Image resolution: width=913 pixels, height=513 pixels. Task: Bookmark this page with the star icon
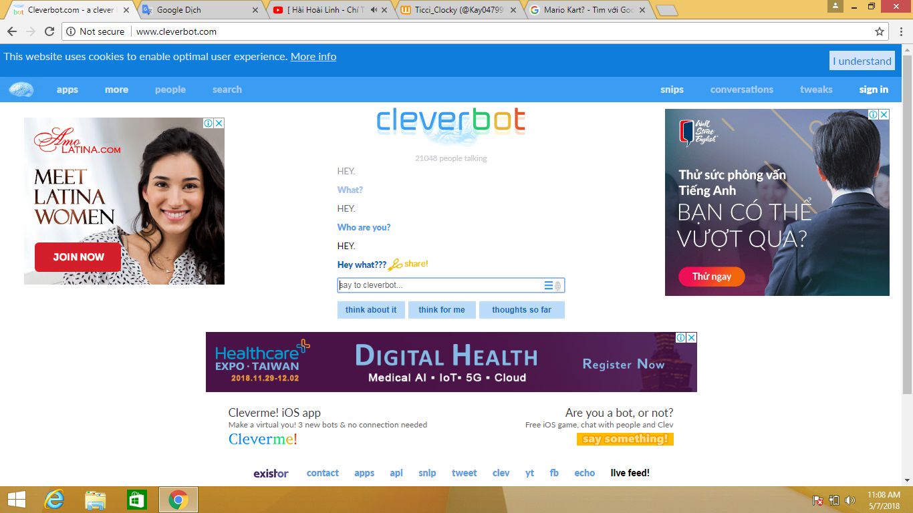[880, 31]
